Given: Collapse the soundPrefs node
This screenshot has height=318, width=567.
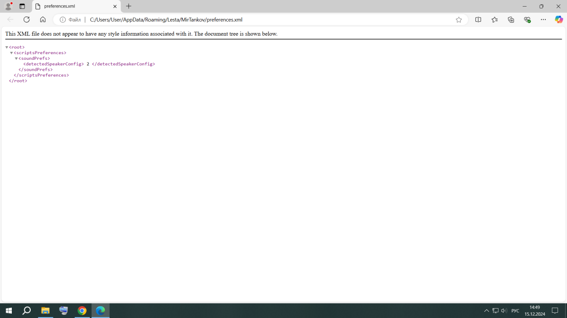Looking at the screenshot, I should [16, 59].
